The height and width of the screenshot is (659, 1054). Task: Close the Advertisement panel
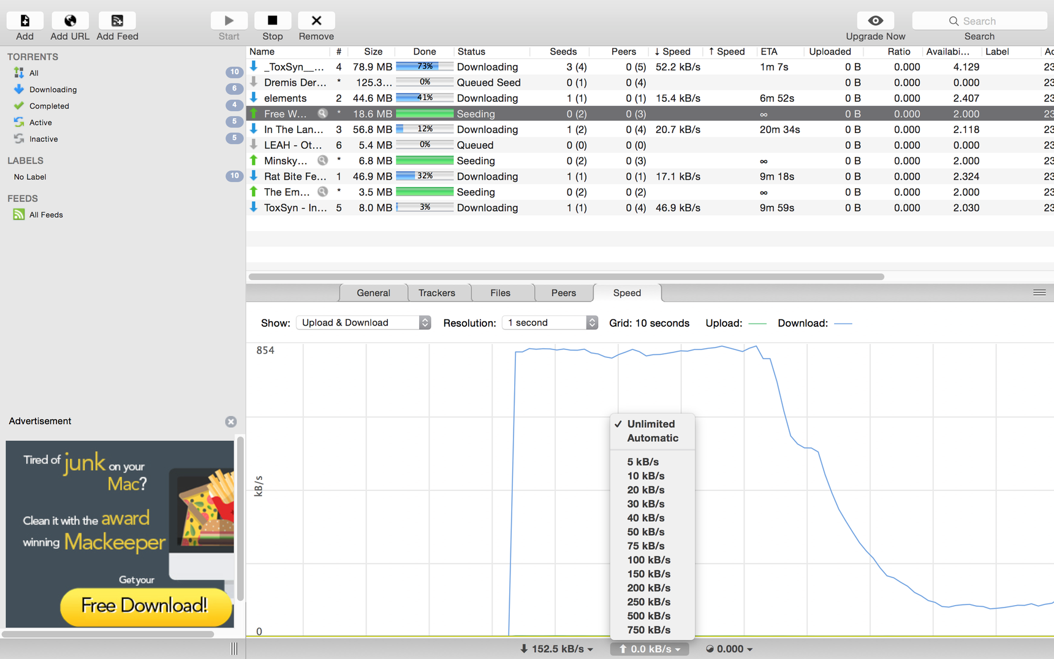point(230,422)
